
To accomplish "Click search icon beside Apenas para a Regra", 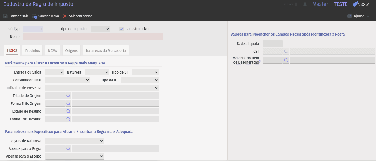I will (x=68, y=149).
